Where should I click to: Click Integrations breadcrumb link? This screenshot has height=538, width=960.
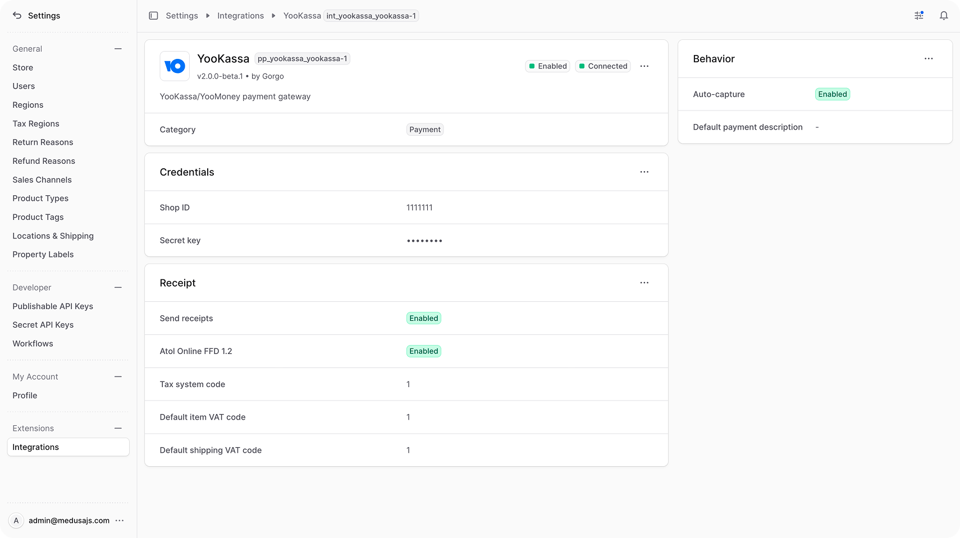(240, 16)
